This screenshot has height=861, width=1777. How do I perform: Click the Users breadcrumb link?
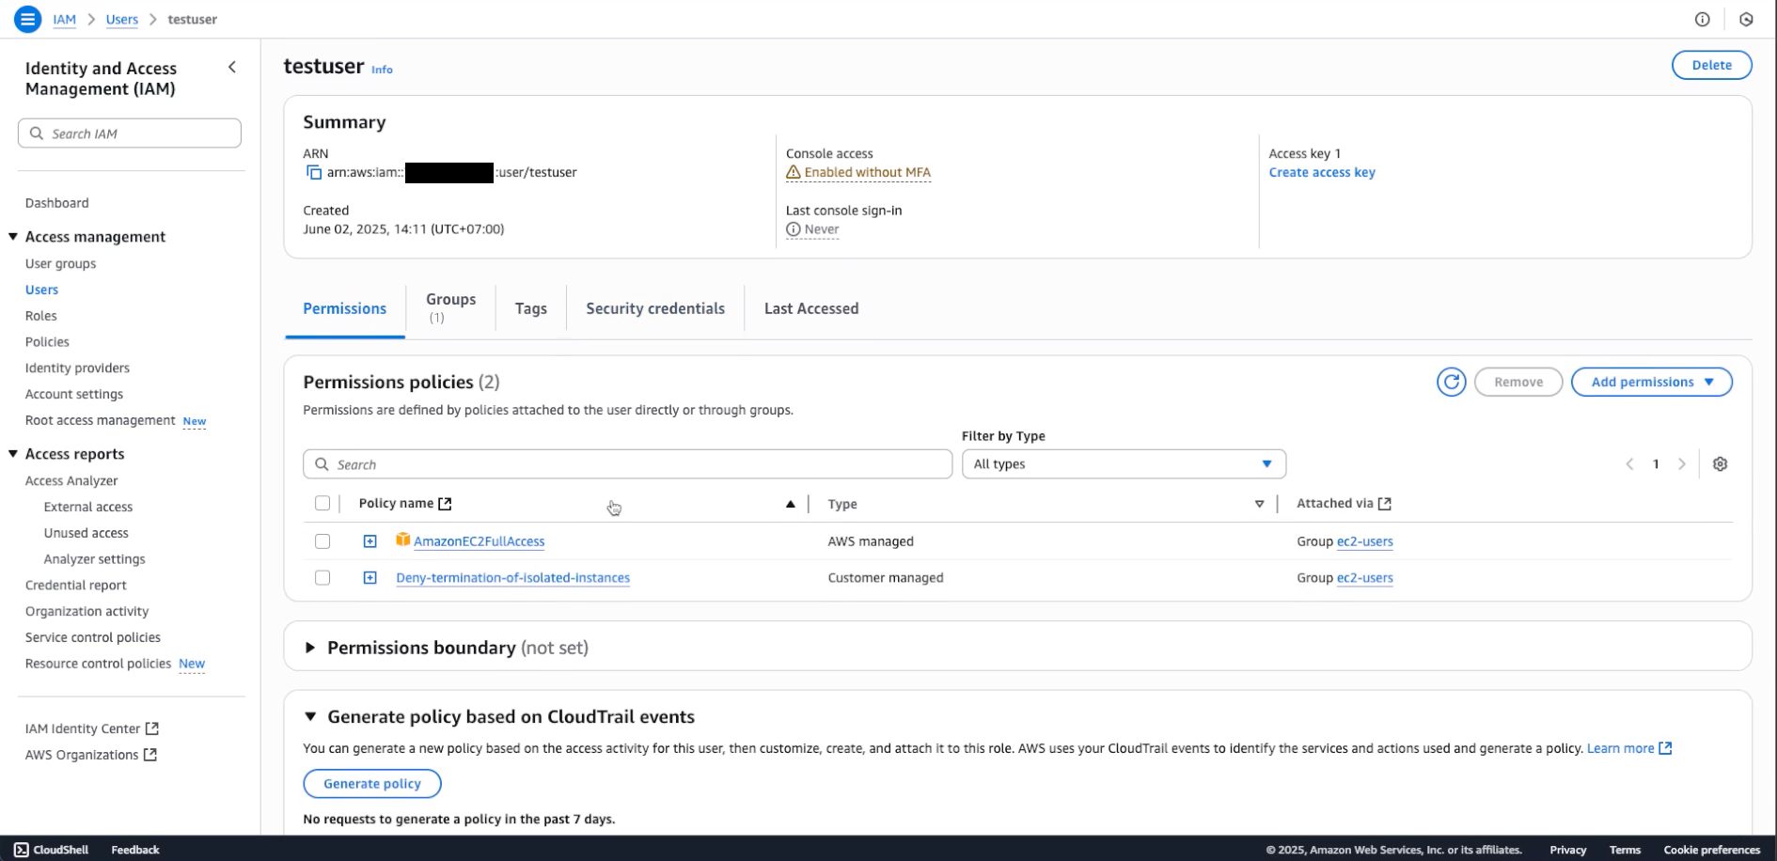coord(122,19)
